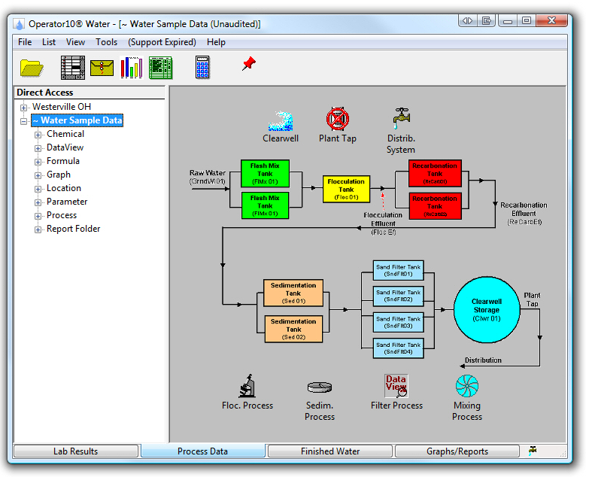Click the lower green Flash Mix Tank
Image resolution: width=589 pixels, height=477 pixels.
click(265, 205)
